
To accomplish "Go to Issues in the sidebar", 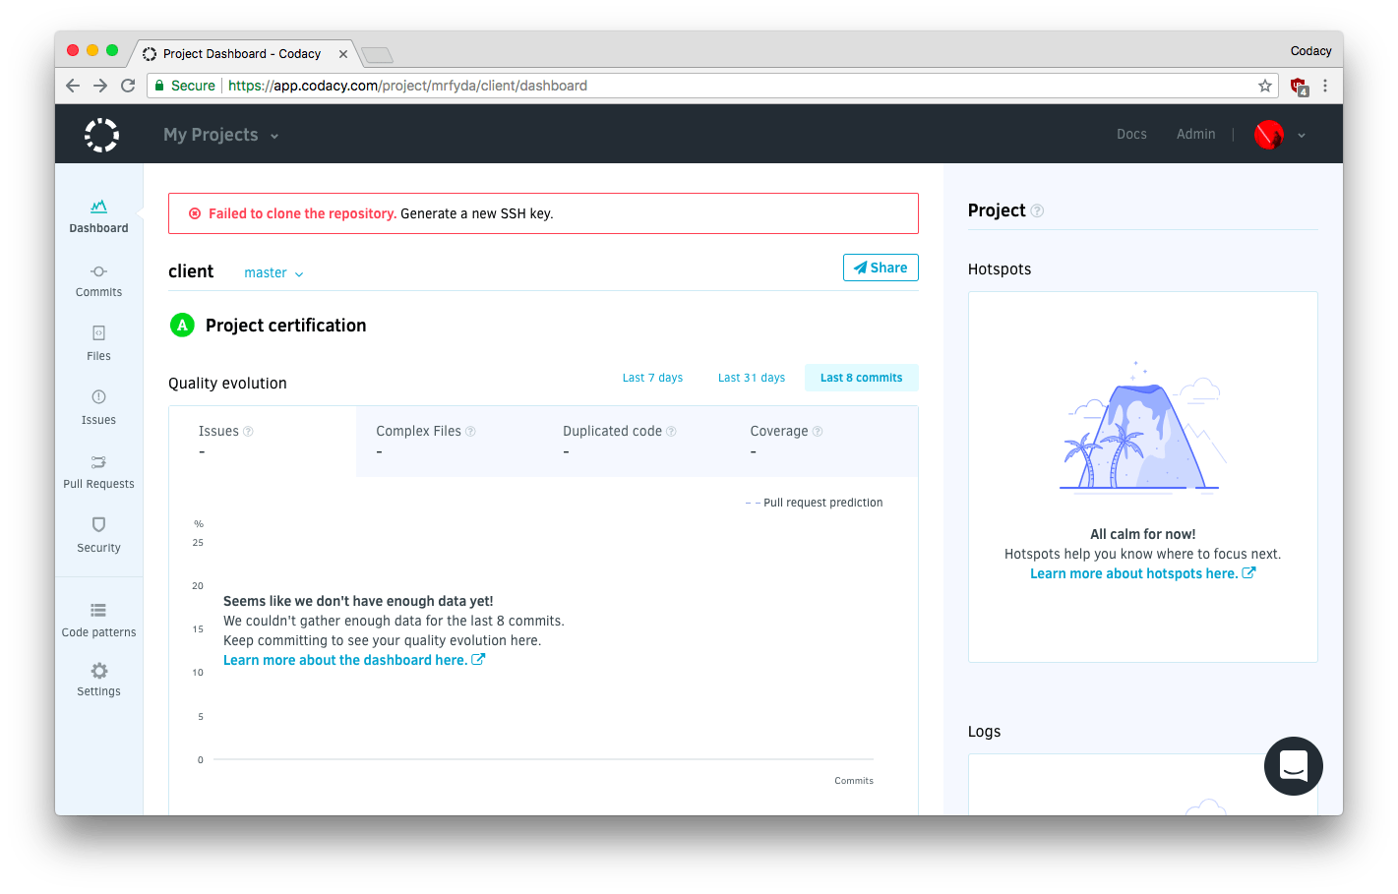I will tap(98, 397).
